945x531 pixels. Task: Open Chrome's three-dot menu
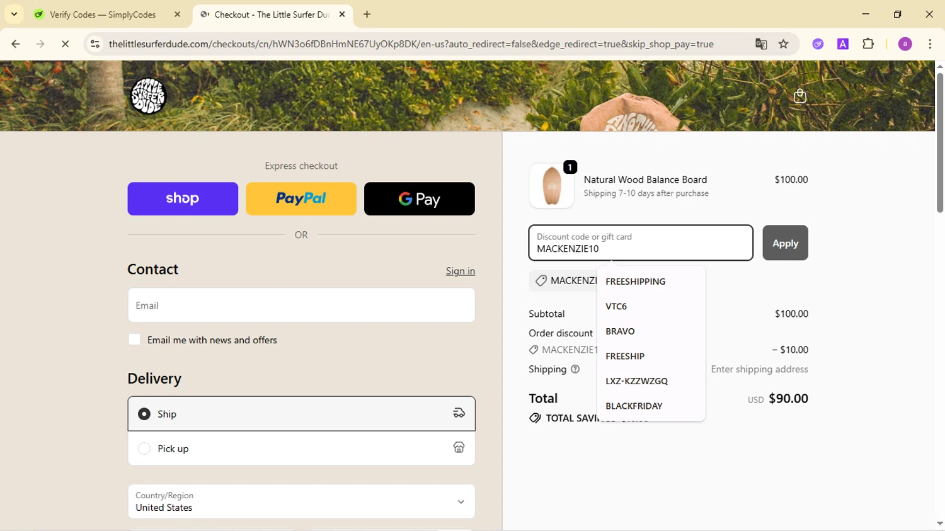pyautogui.click(x=930, y=44)
